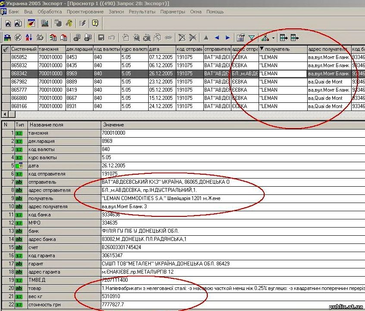This screenshot has width=365, height=311.
Task: Click the export list with red arrow icon
Action: pyautogui.click(x=53, y=37)
